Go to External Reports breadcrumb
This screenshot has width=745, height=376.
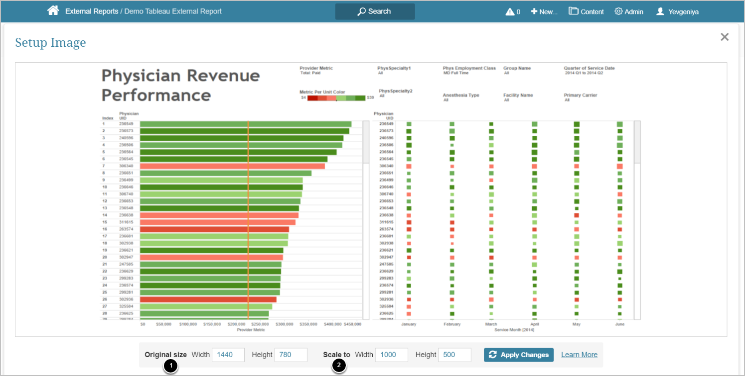point(92,11)
